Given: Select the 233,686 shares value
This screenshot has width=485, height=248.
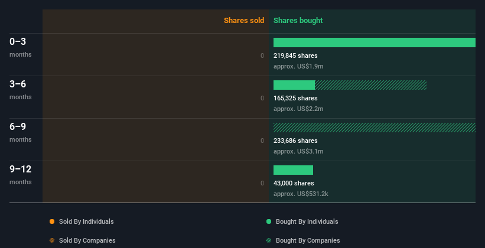Looking at the screenshot, I should click(x=295, y=141).
